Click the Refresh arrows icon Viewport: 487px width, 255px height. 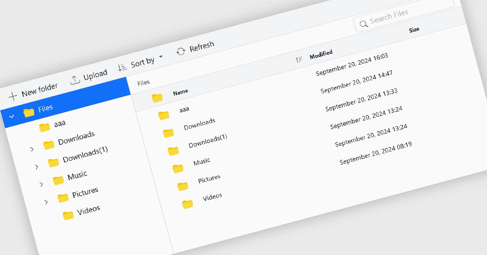[181, 51]
